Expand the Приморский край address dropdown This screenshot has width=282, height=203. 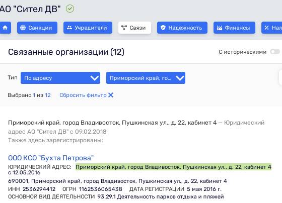tap(146, 78)
